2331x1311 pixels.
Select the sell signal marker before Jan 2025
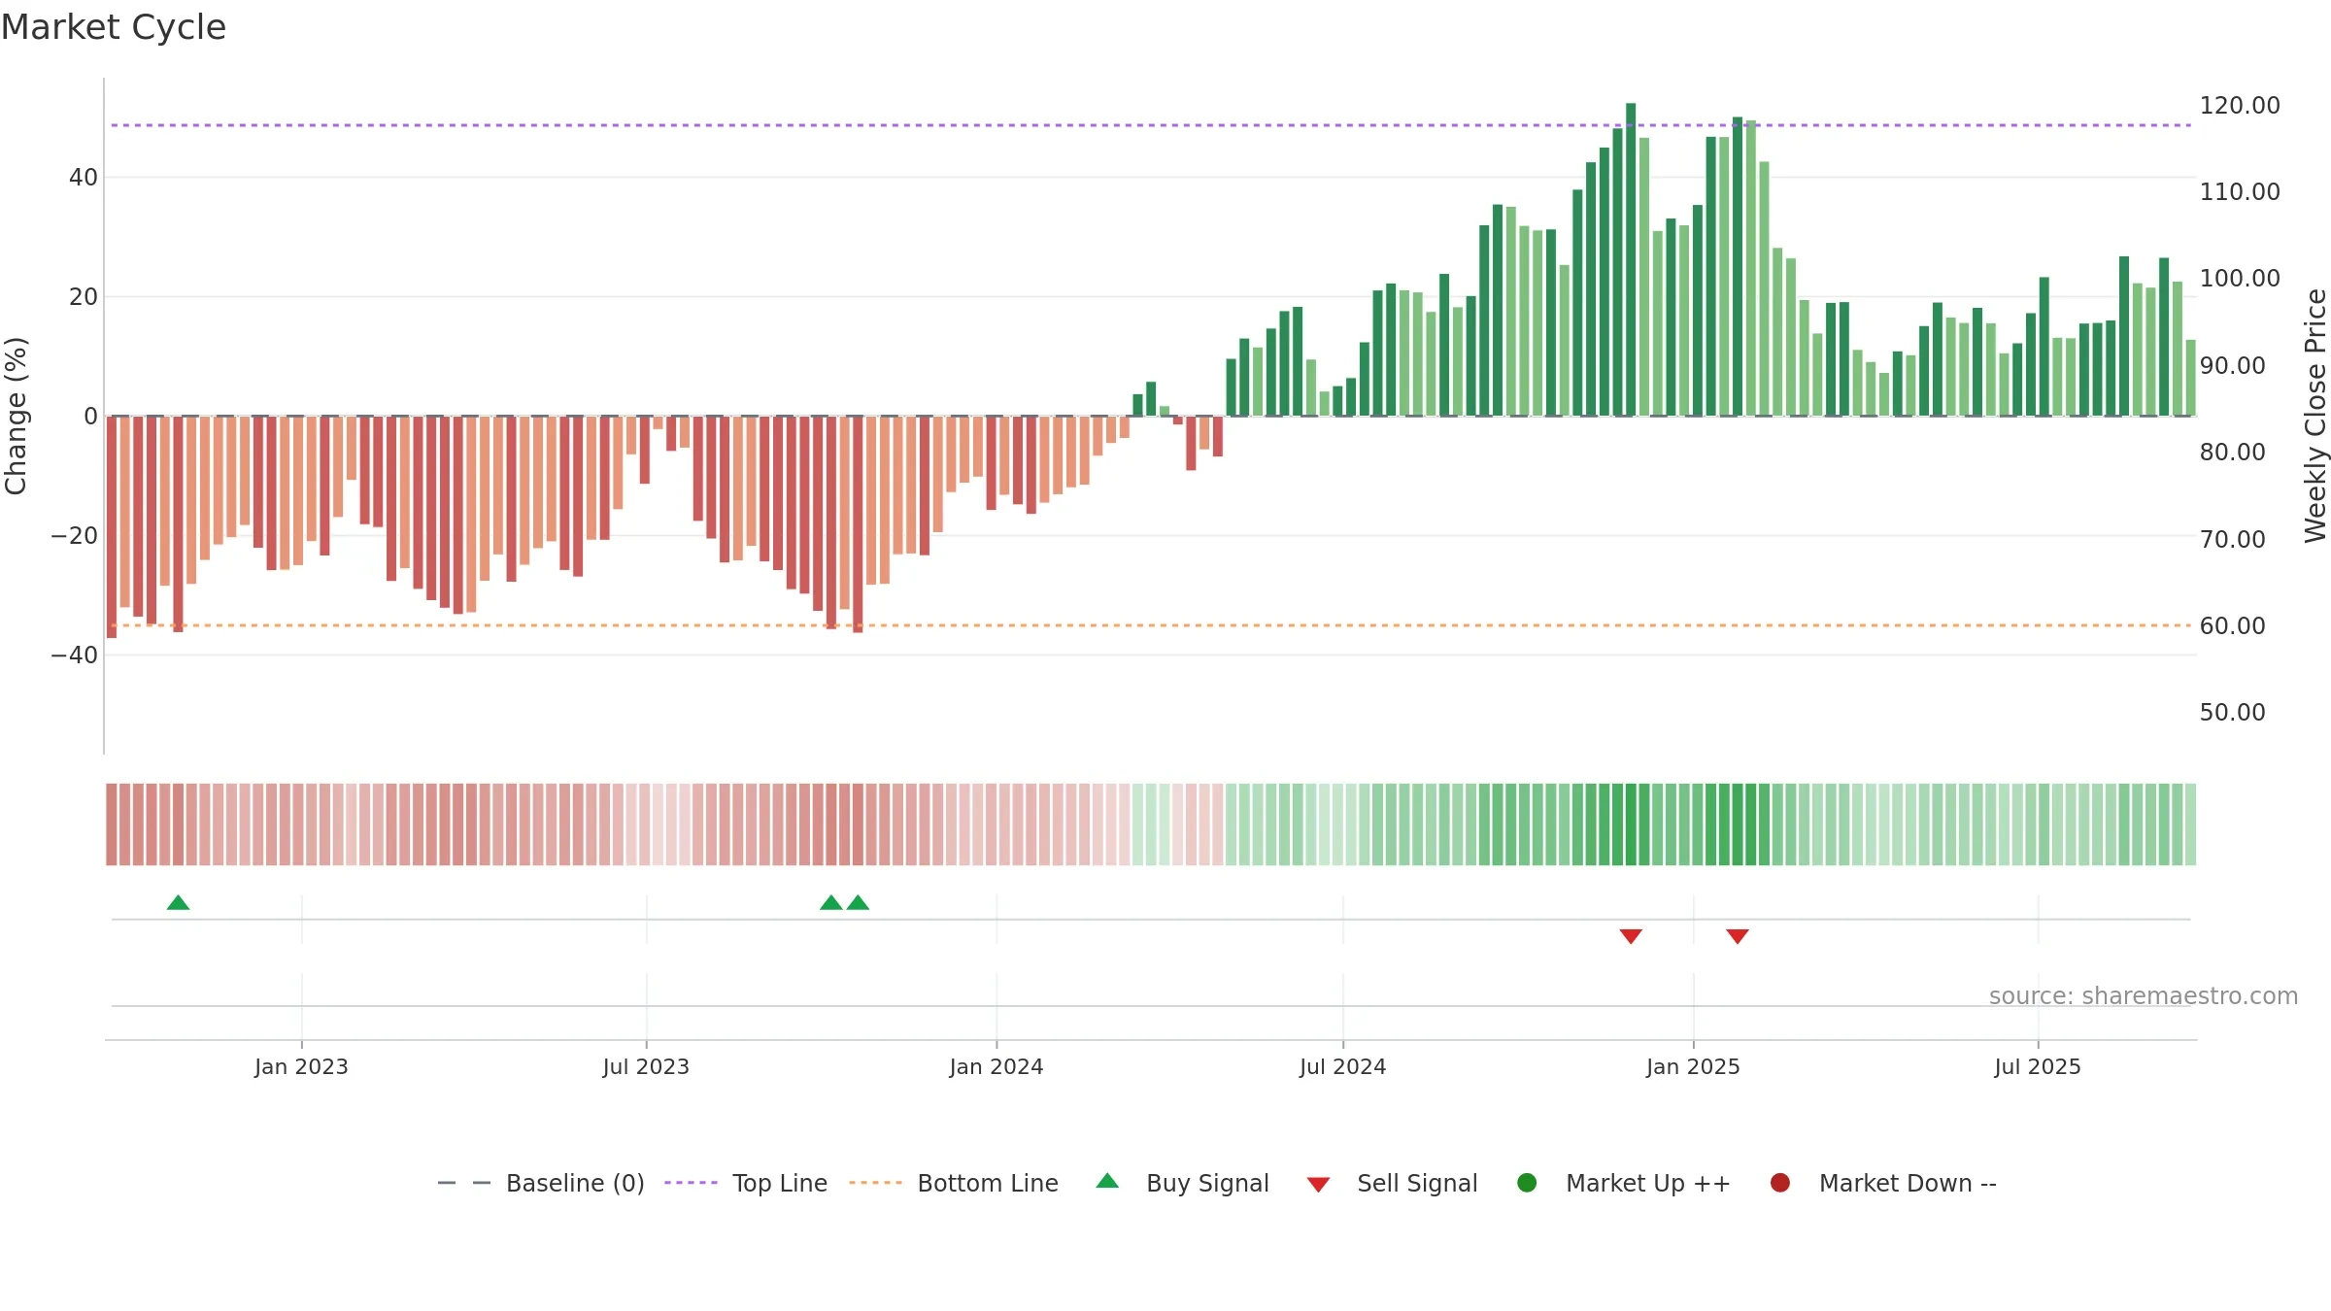point(1631,936)
